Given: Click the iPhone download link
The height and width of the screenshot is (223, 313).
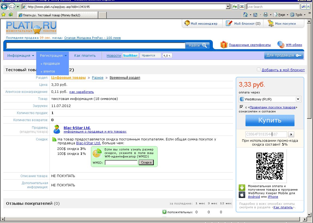Looking at the screenshot, I should click(273, 197).
